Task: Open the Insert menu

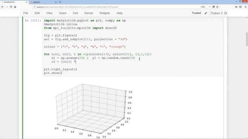Action: click(63, 13)
